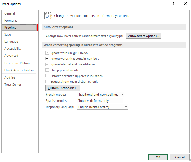Disable Flag repeated words option

tap(47, 70)
